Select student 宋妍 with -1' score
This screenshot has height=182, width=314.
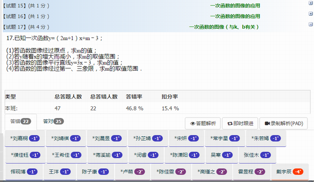186,138
